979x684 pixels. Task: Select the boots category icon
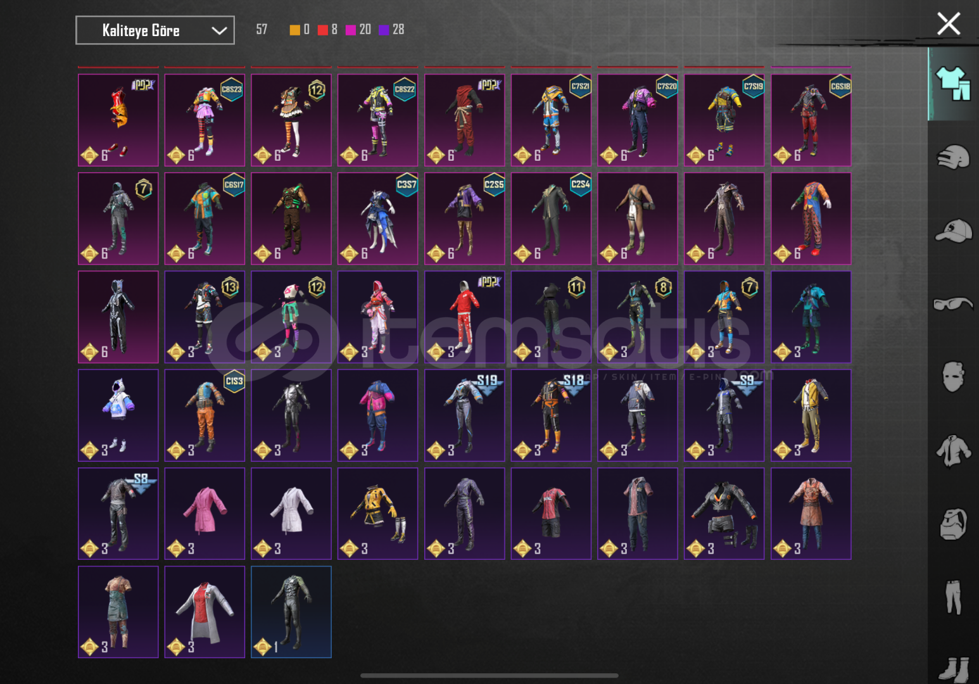(x=953, y=669)
